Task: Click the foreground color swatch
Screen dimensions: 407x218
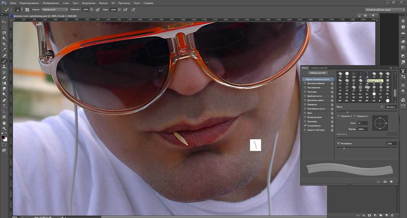Action: [3, 137]
